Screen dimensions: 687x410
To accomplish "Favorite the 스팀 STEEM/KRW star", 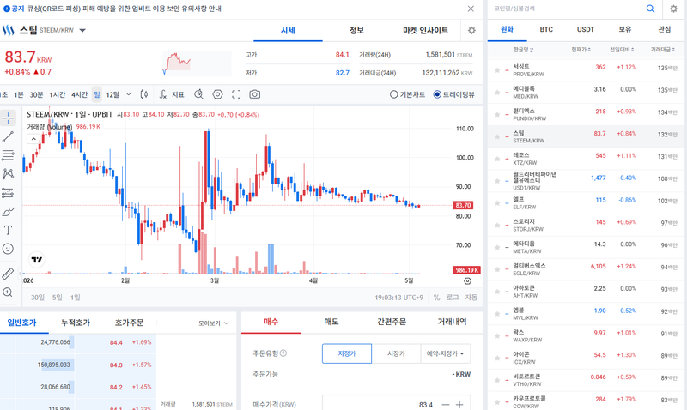I will point(497,136).
